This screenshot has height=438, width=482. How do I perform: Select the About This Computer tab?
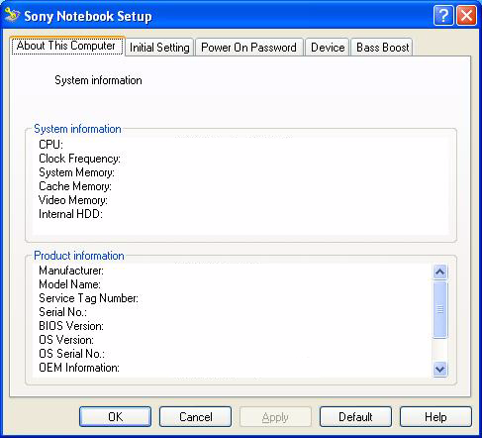pos(67,46)
